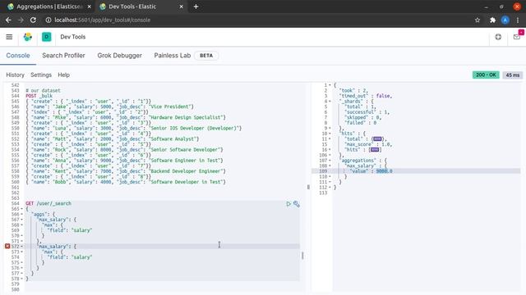526x295 pixels.
Task: Click the red error marker on line 572
Action: point(7,246)
